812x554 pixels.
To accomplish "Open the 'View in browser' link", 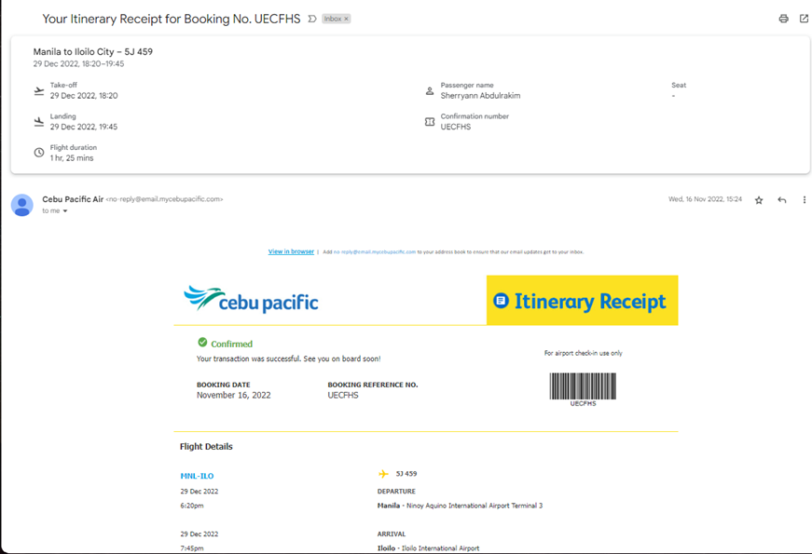I will (x=291, y=251).
